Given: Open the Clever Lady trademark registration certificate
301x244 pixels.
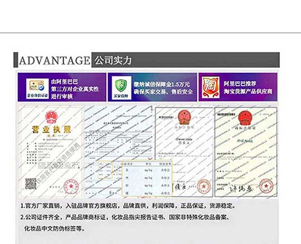Looking at the screenshot, I should (184, 152).
